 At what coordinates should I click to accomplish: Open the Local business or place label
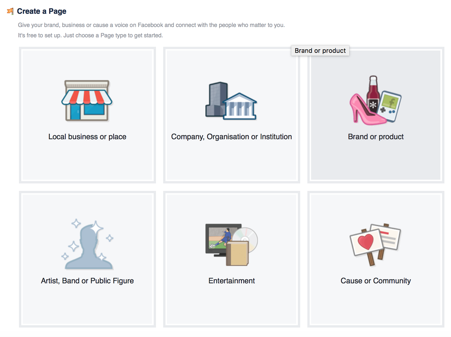pos(87,137)
